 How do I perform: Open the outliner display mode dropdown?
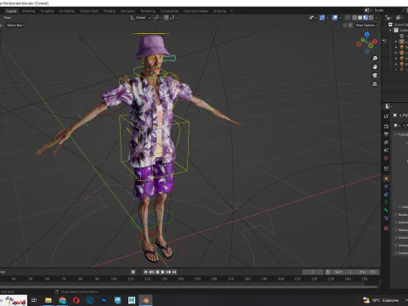tap(389, 18)
